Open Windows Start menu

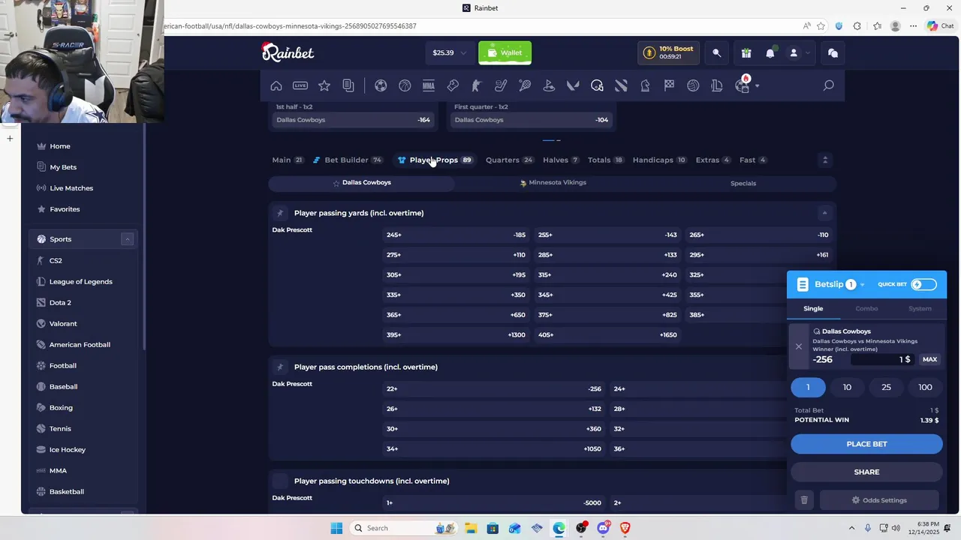pyautogui.click(x=336, y=528)
